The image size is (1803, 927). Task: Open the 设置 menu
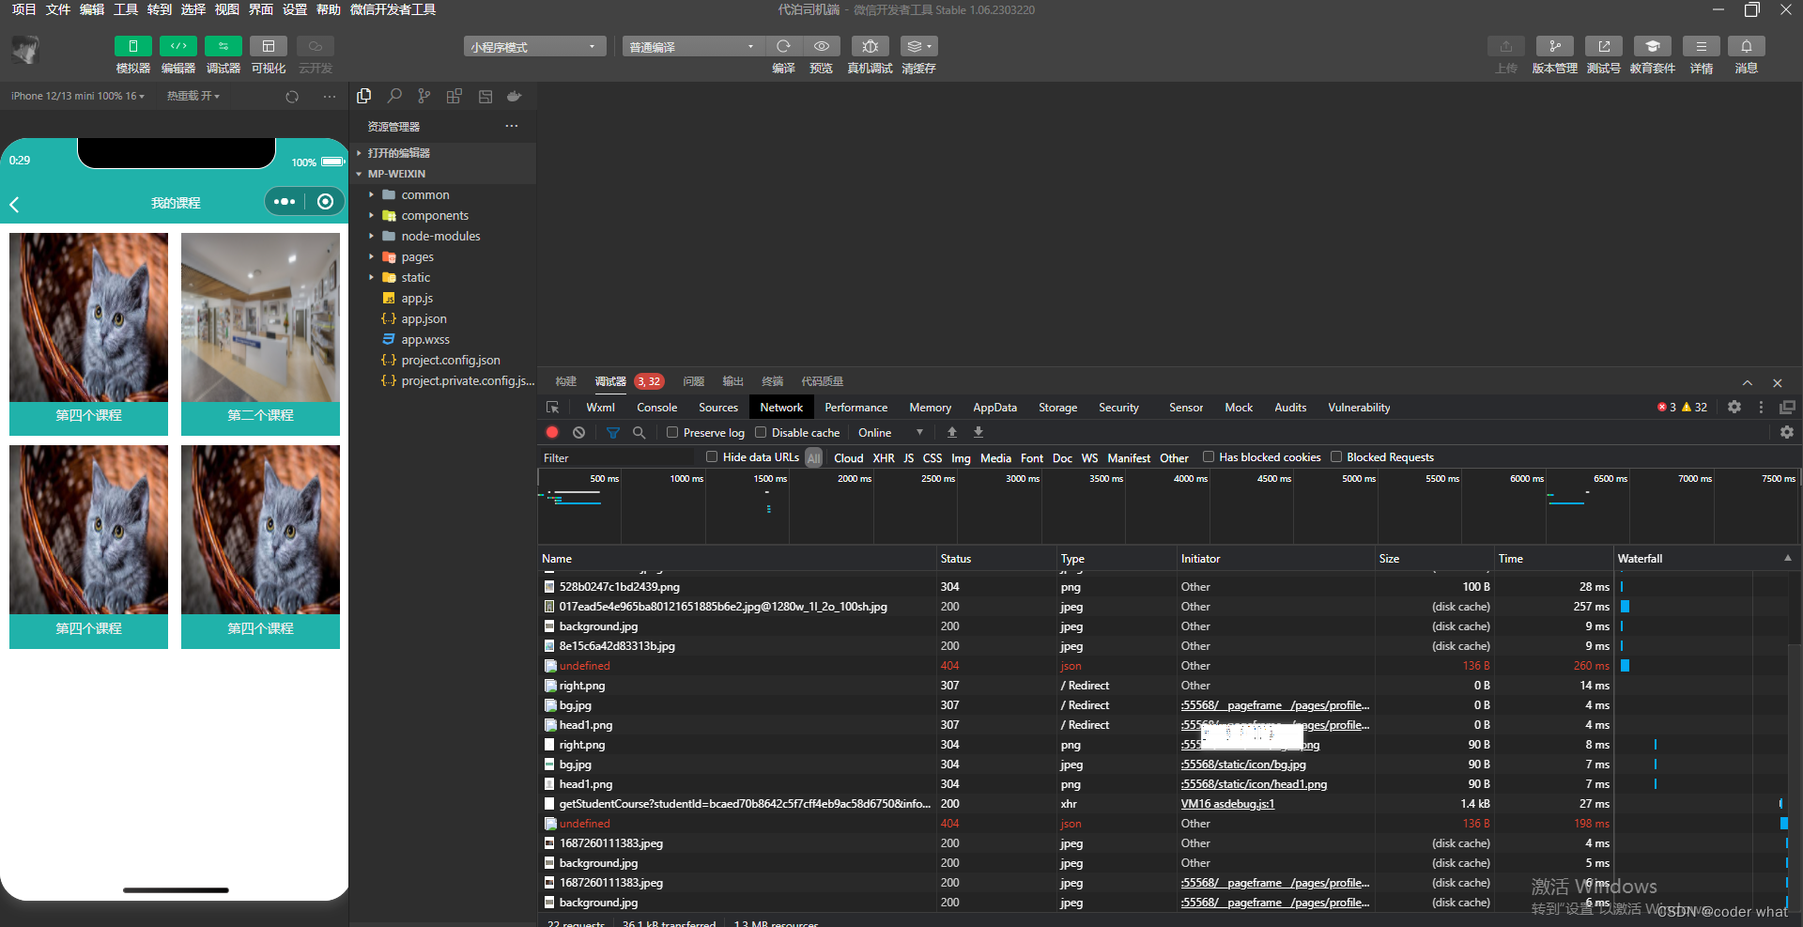295,9
